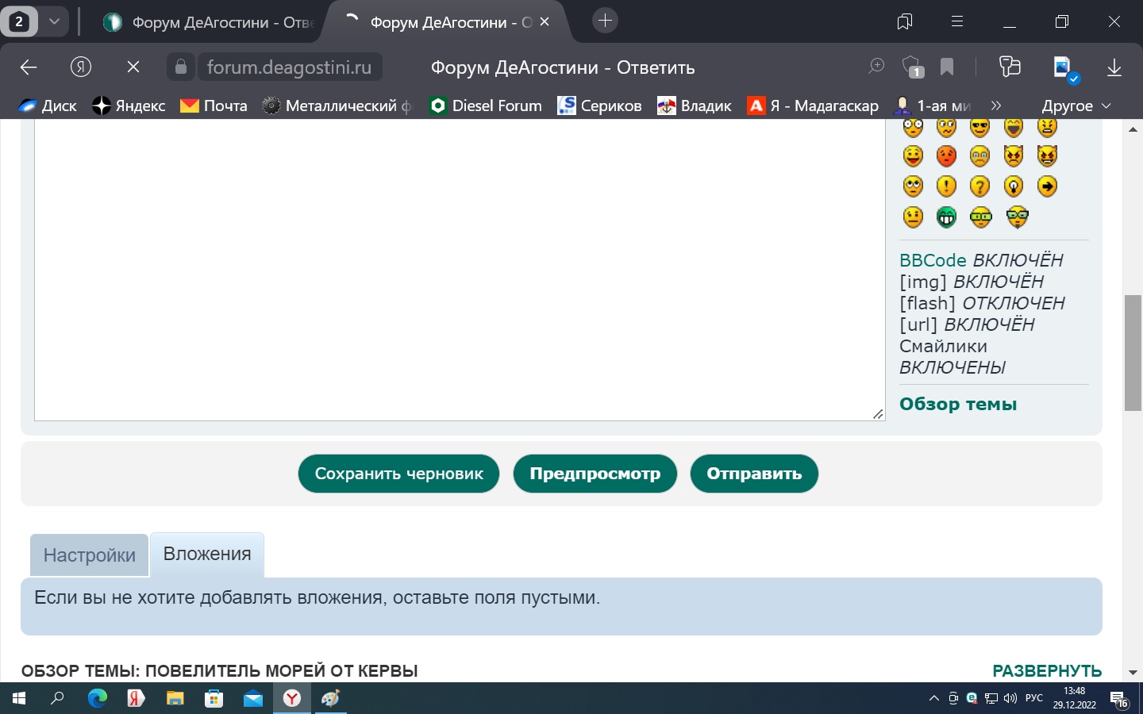Open browser downloads panel
Image resolution: width=1143 pixels, height=714 pixels.
click(x=1114, y=67)
